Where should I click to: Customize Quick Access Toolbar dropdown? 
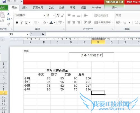coord(22,1)
